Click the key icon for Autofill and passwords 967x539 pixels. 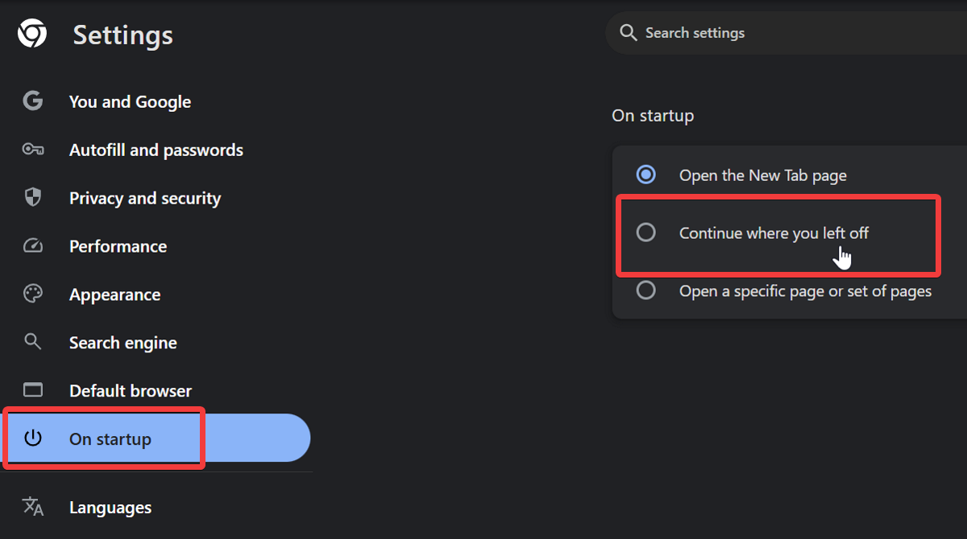[x=32, y=149]
